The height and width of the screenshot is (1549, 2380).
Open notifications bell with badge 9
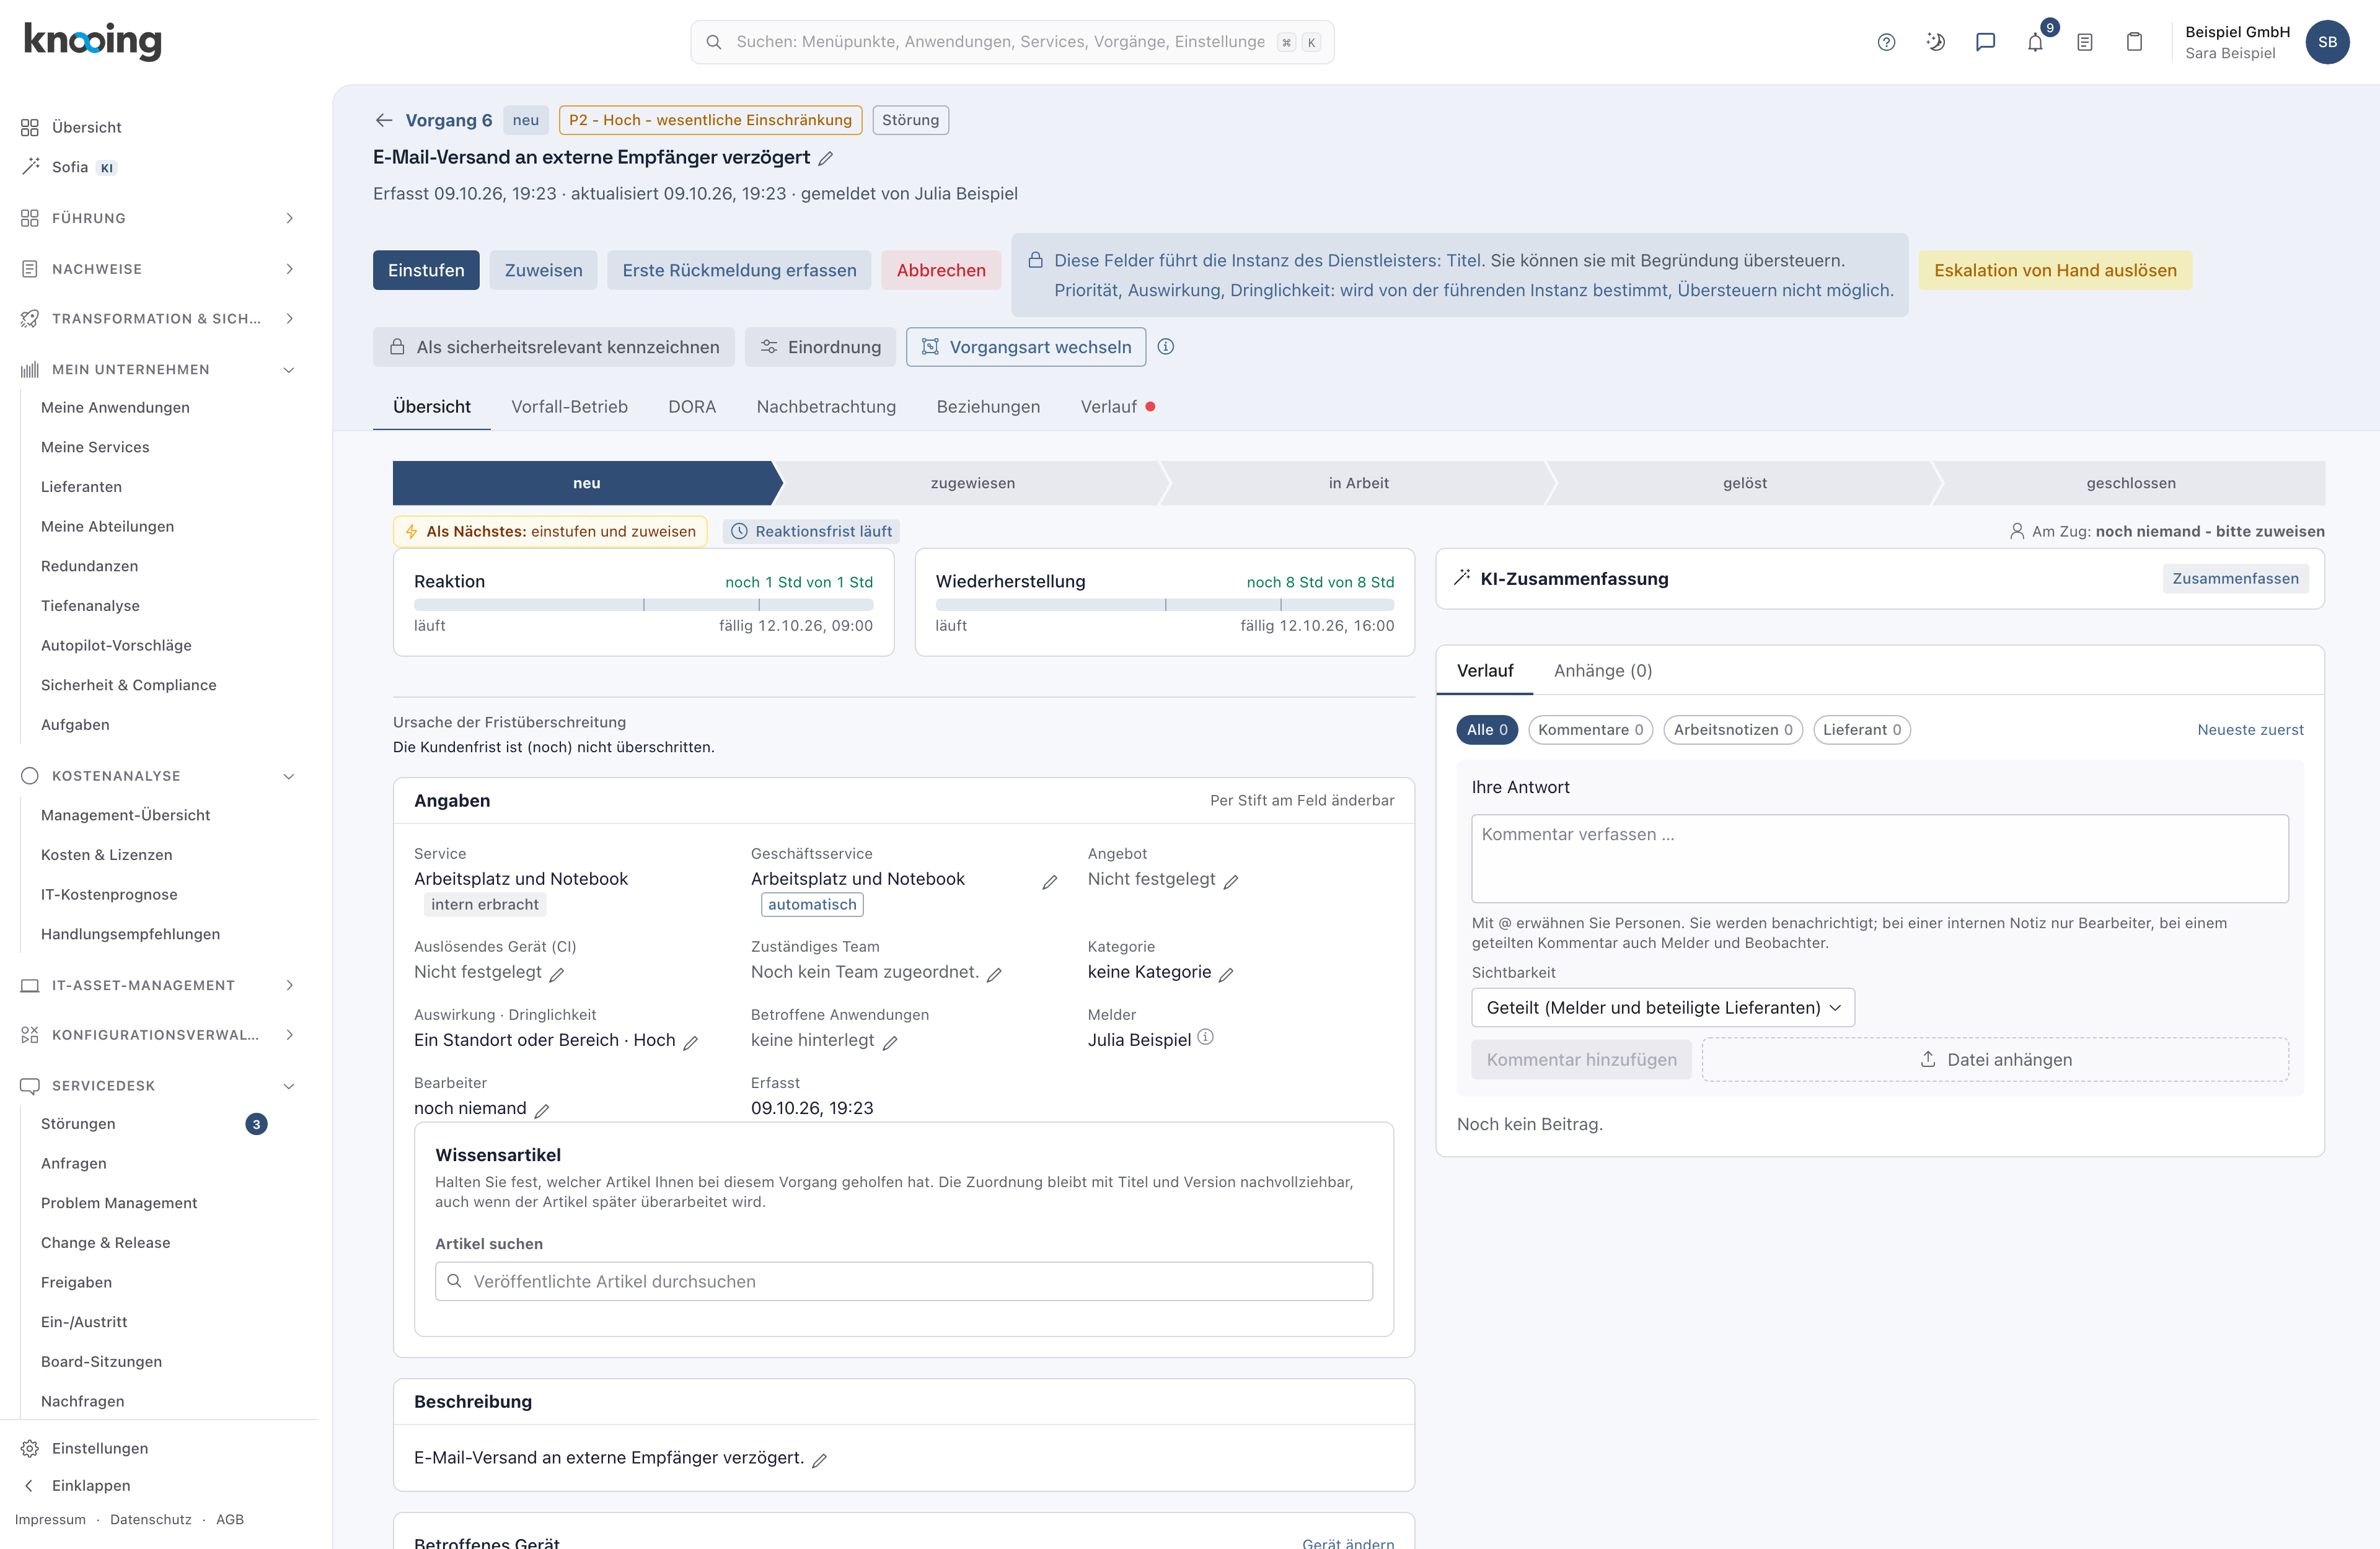tap(2036, 42)
